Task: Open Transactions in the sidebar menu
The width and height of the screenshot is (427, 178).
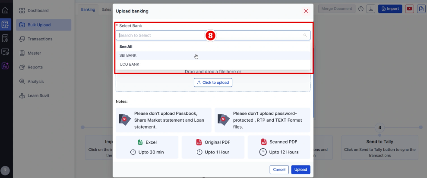Action: pos(40,39)
